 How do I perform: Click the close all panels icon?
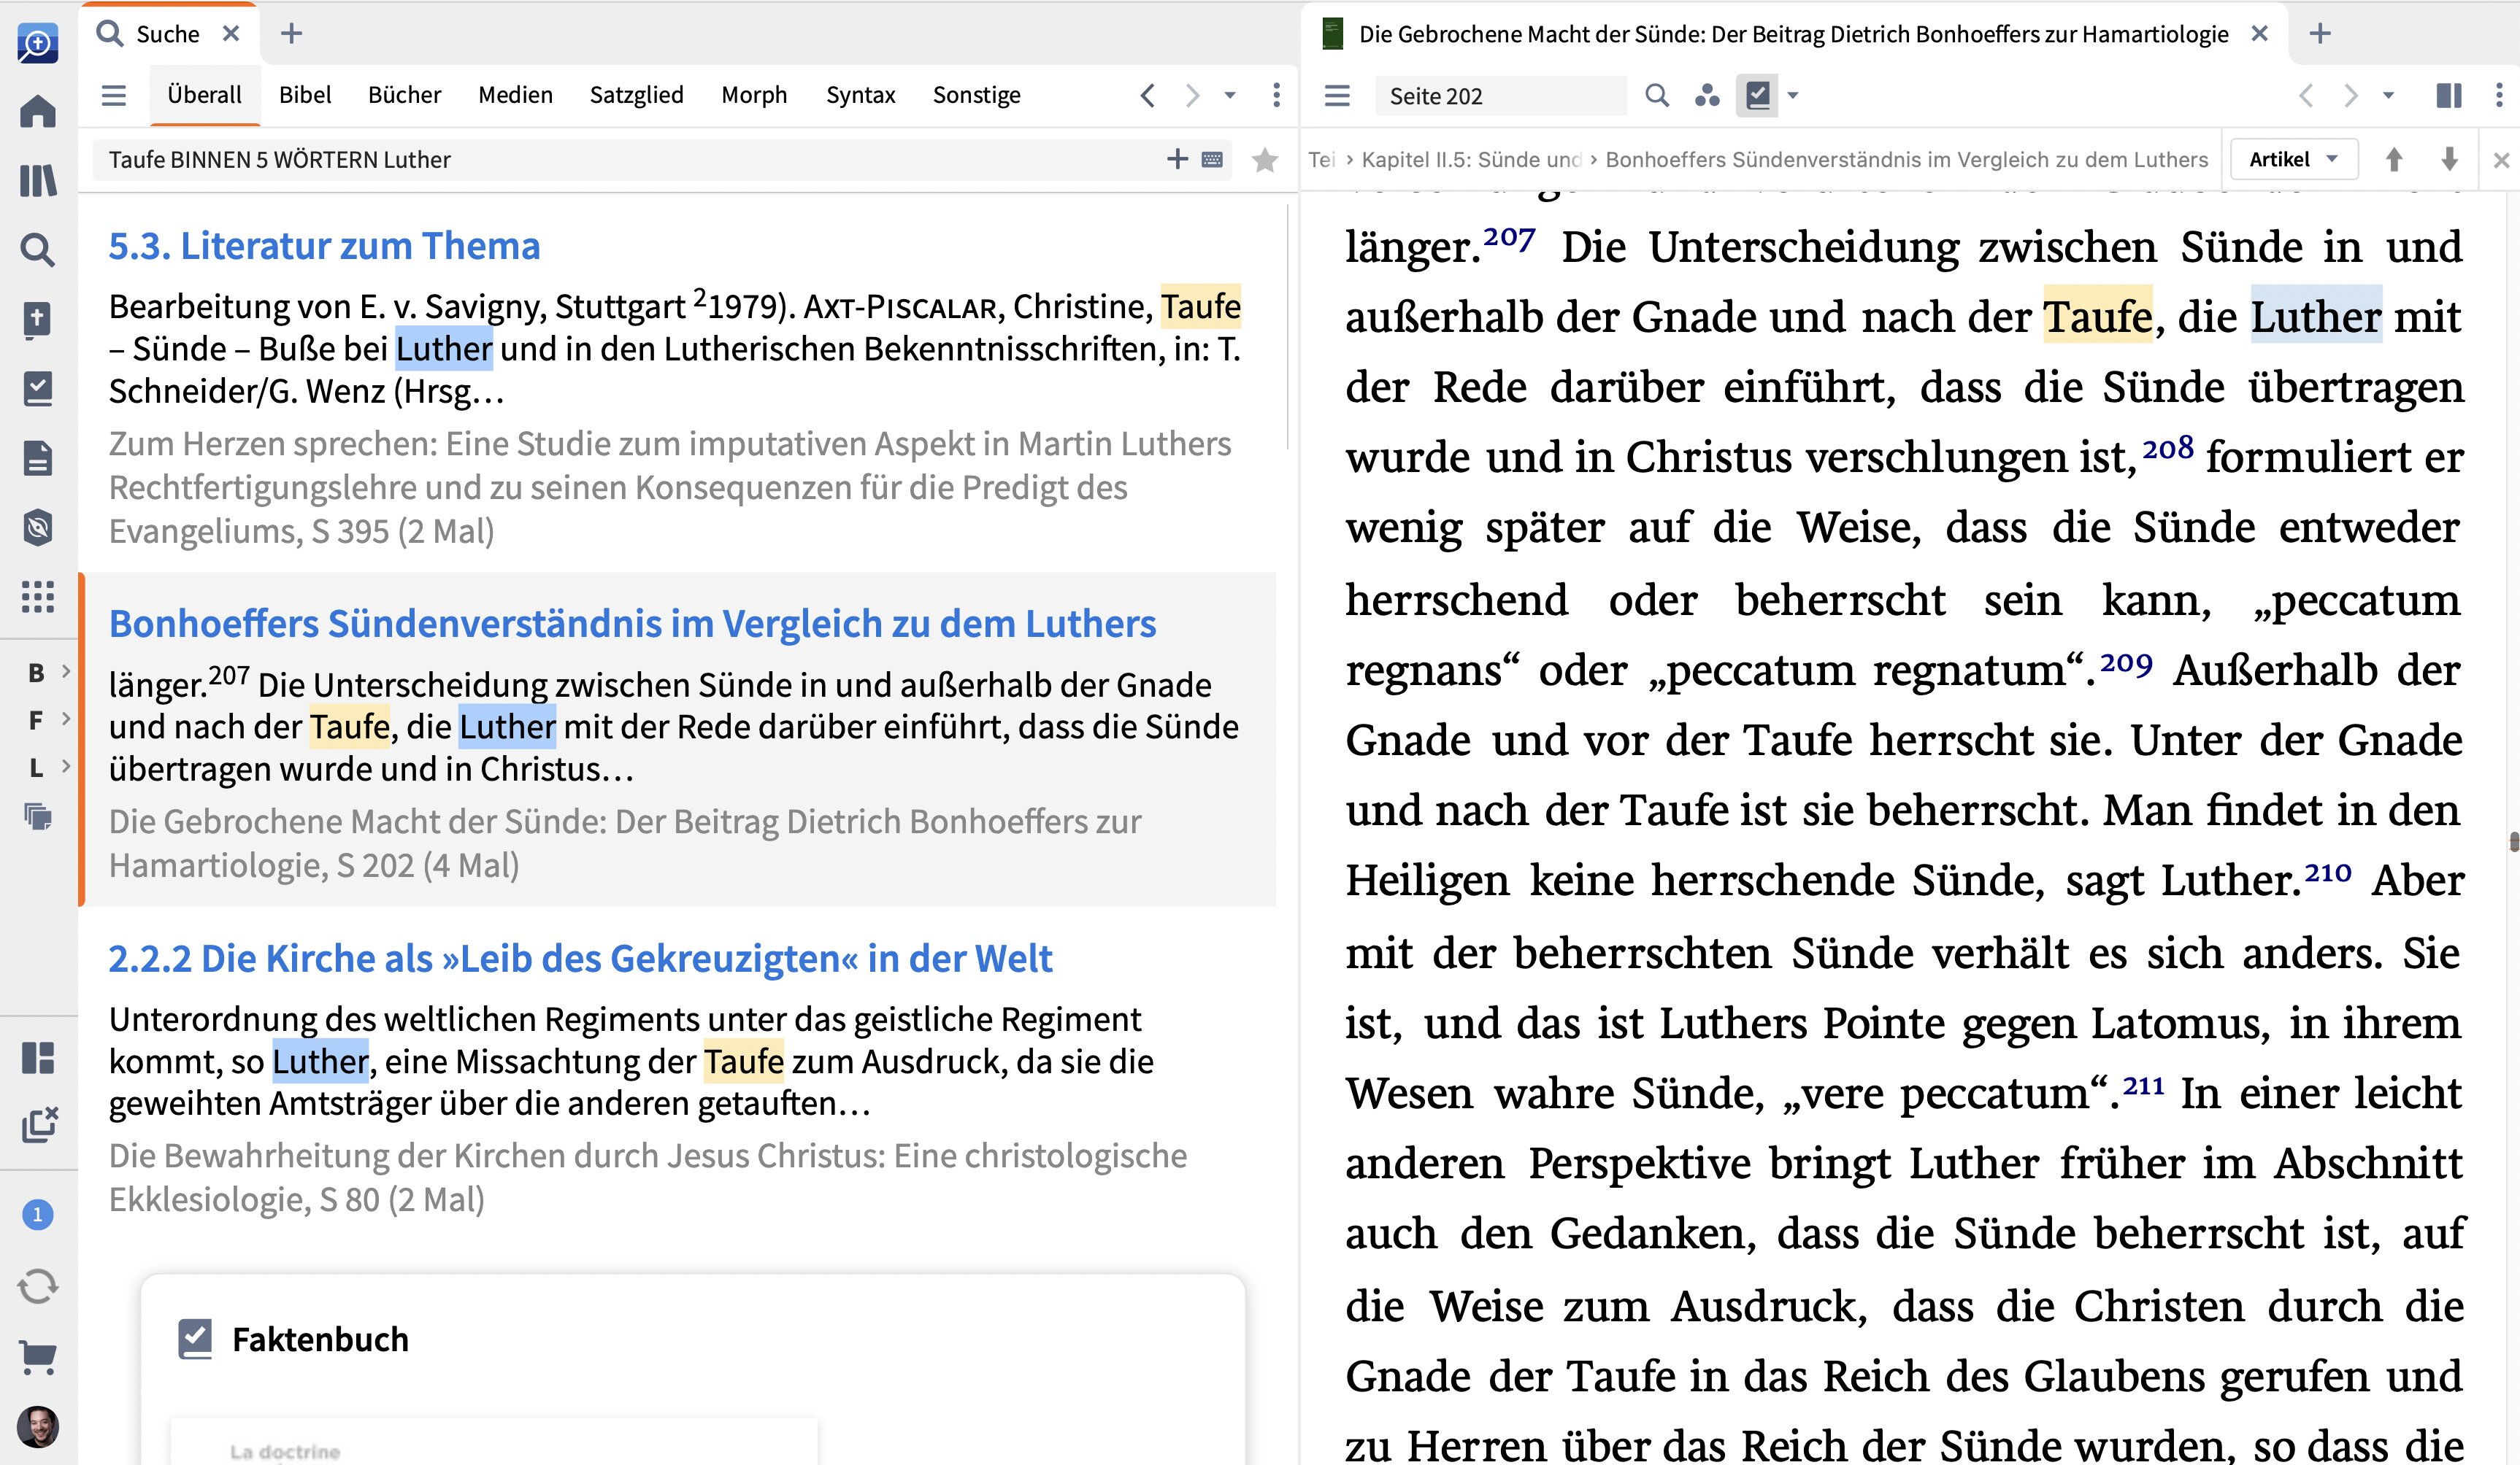tap(40, 1124)
